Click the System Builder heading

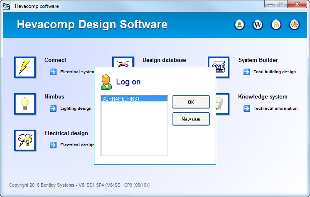pos(258,60)
